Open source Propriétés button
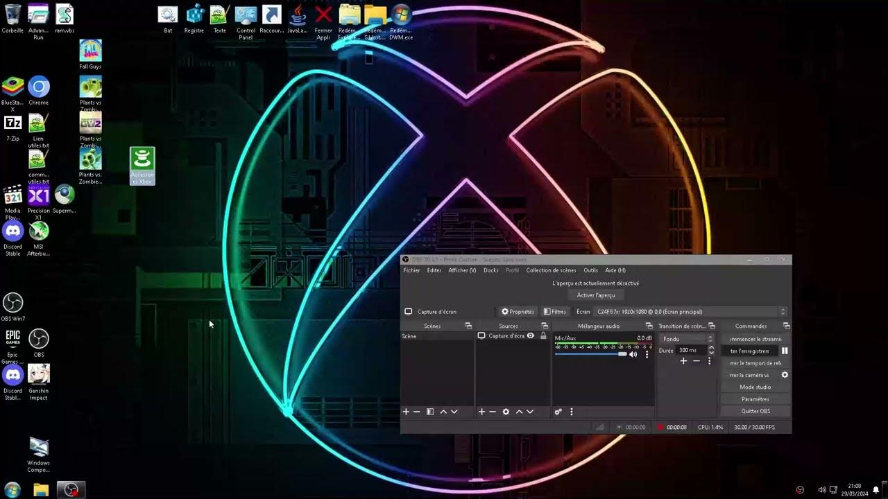This screenshot has height=499, width=888. click(x=518, y=312)
